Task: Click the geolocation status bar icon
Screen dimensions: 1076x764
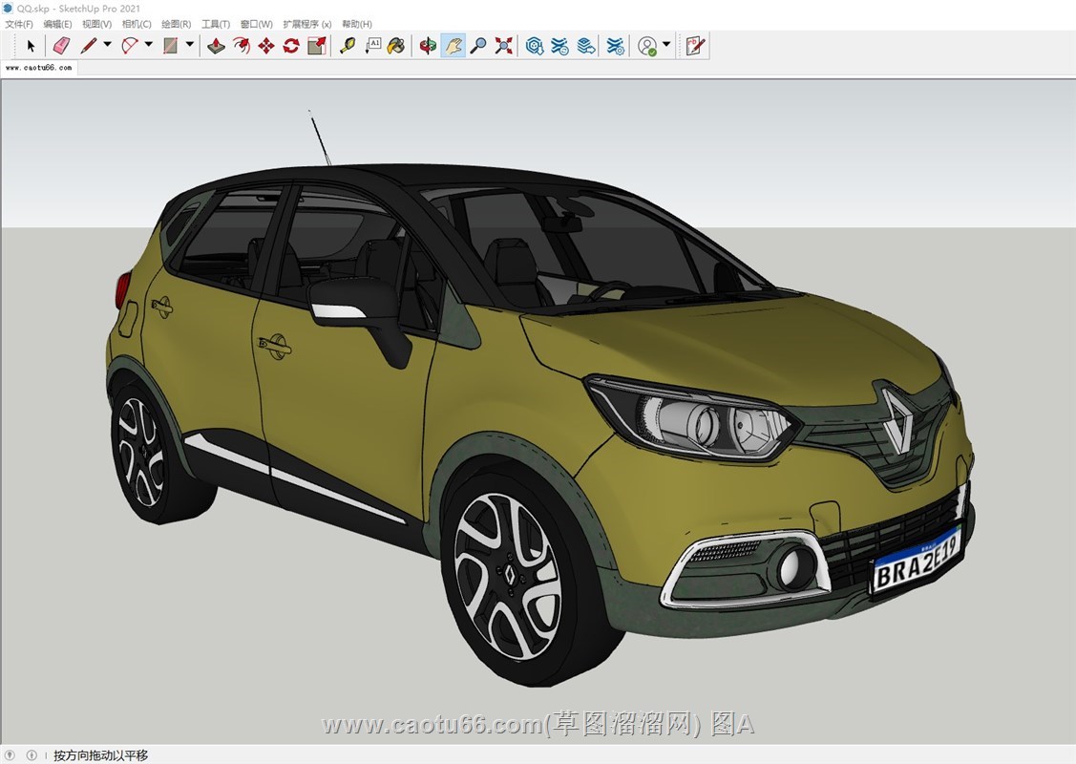Action: [x=11, y=755]
